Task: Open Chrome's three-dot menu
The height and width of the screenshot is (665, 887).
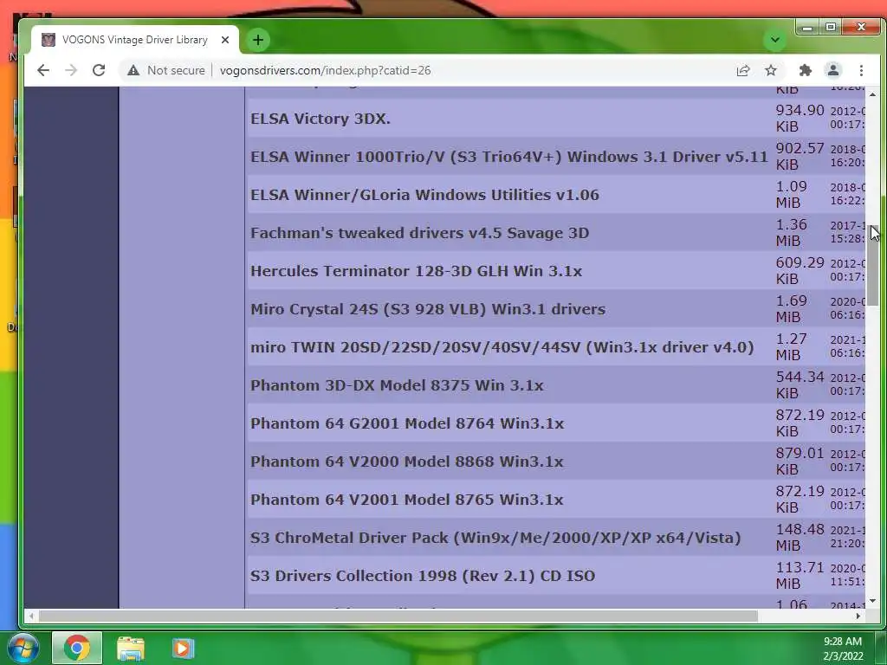Action: coord(861,70)
